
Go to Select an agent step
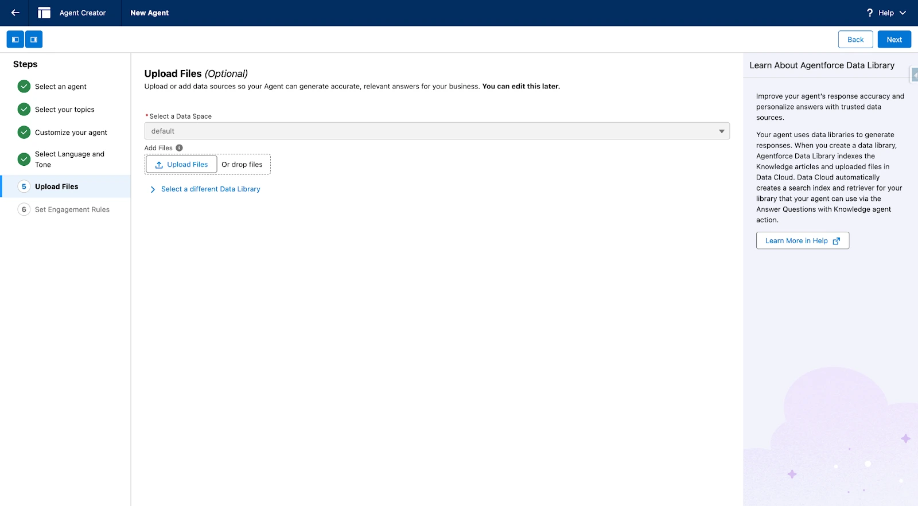click(61, 87)
